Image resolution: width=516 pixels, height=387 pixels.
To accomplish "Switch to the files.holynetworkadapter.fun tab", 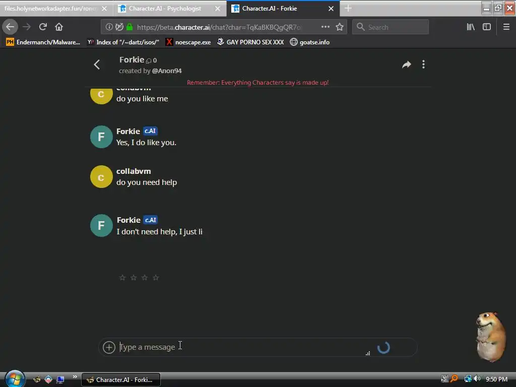I will pyautogui.click(x=49, y=9).
